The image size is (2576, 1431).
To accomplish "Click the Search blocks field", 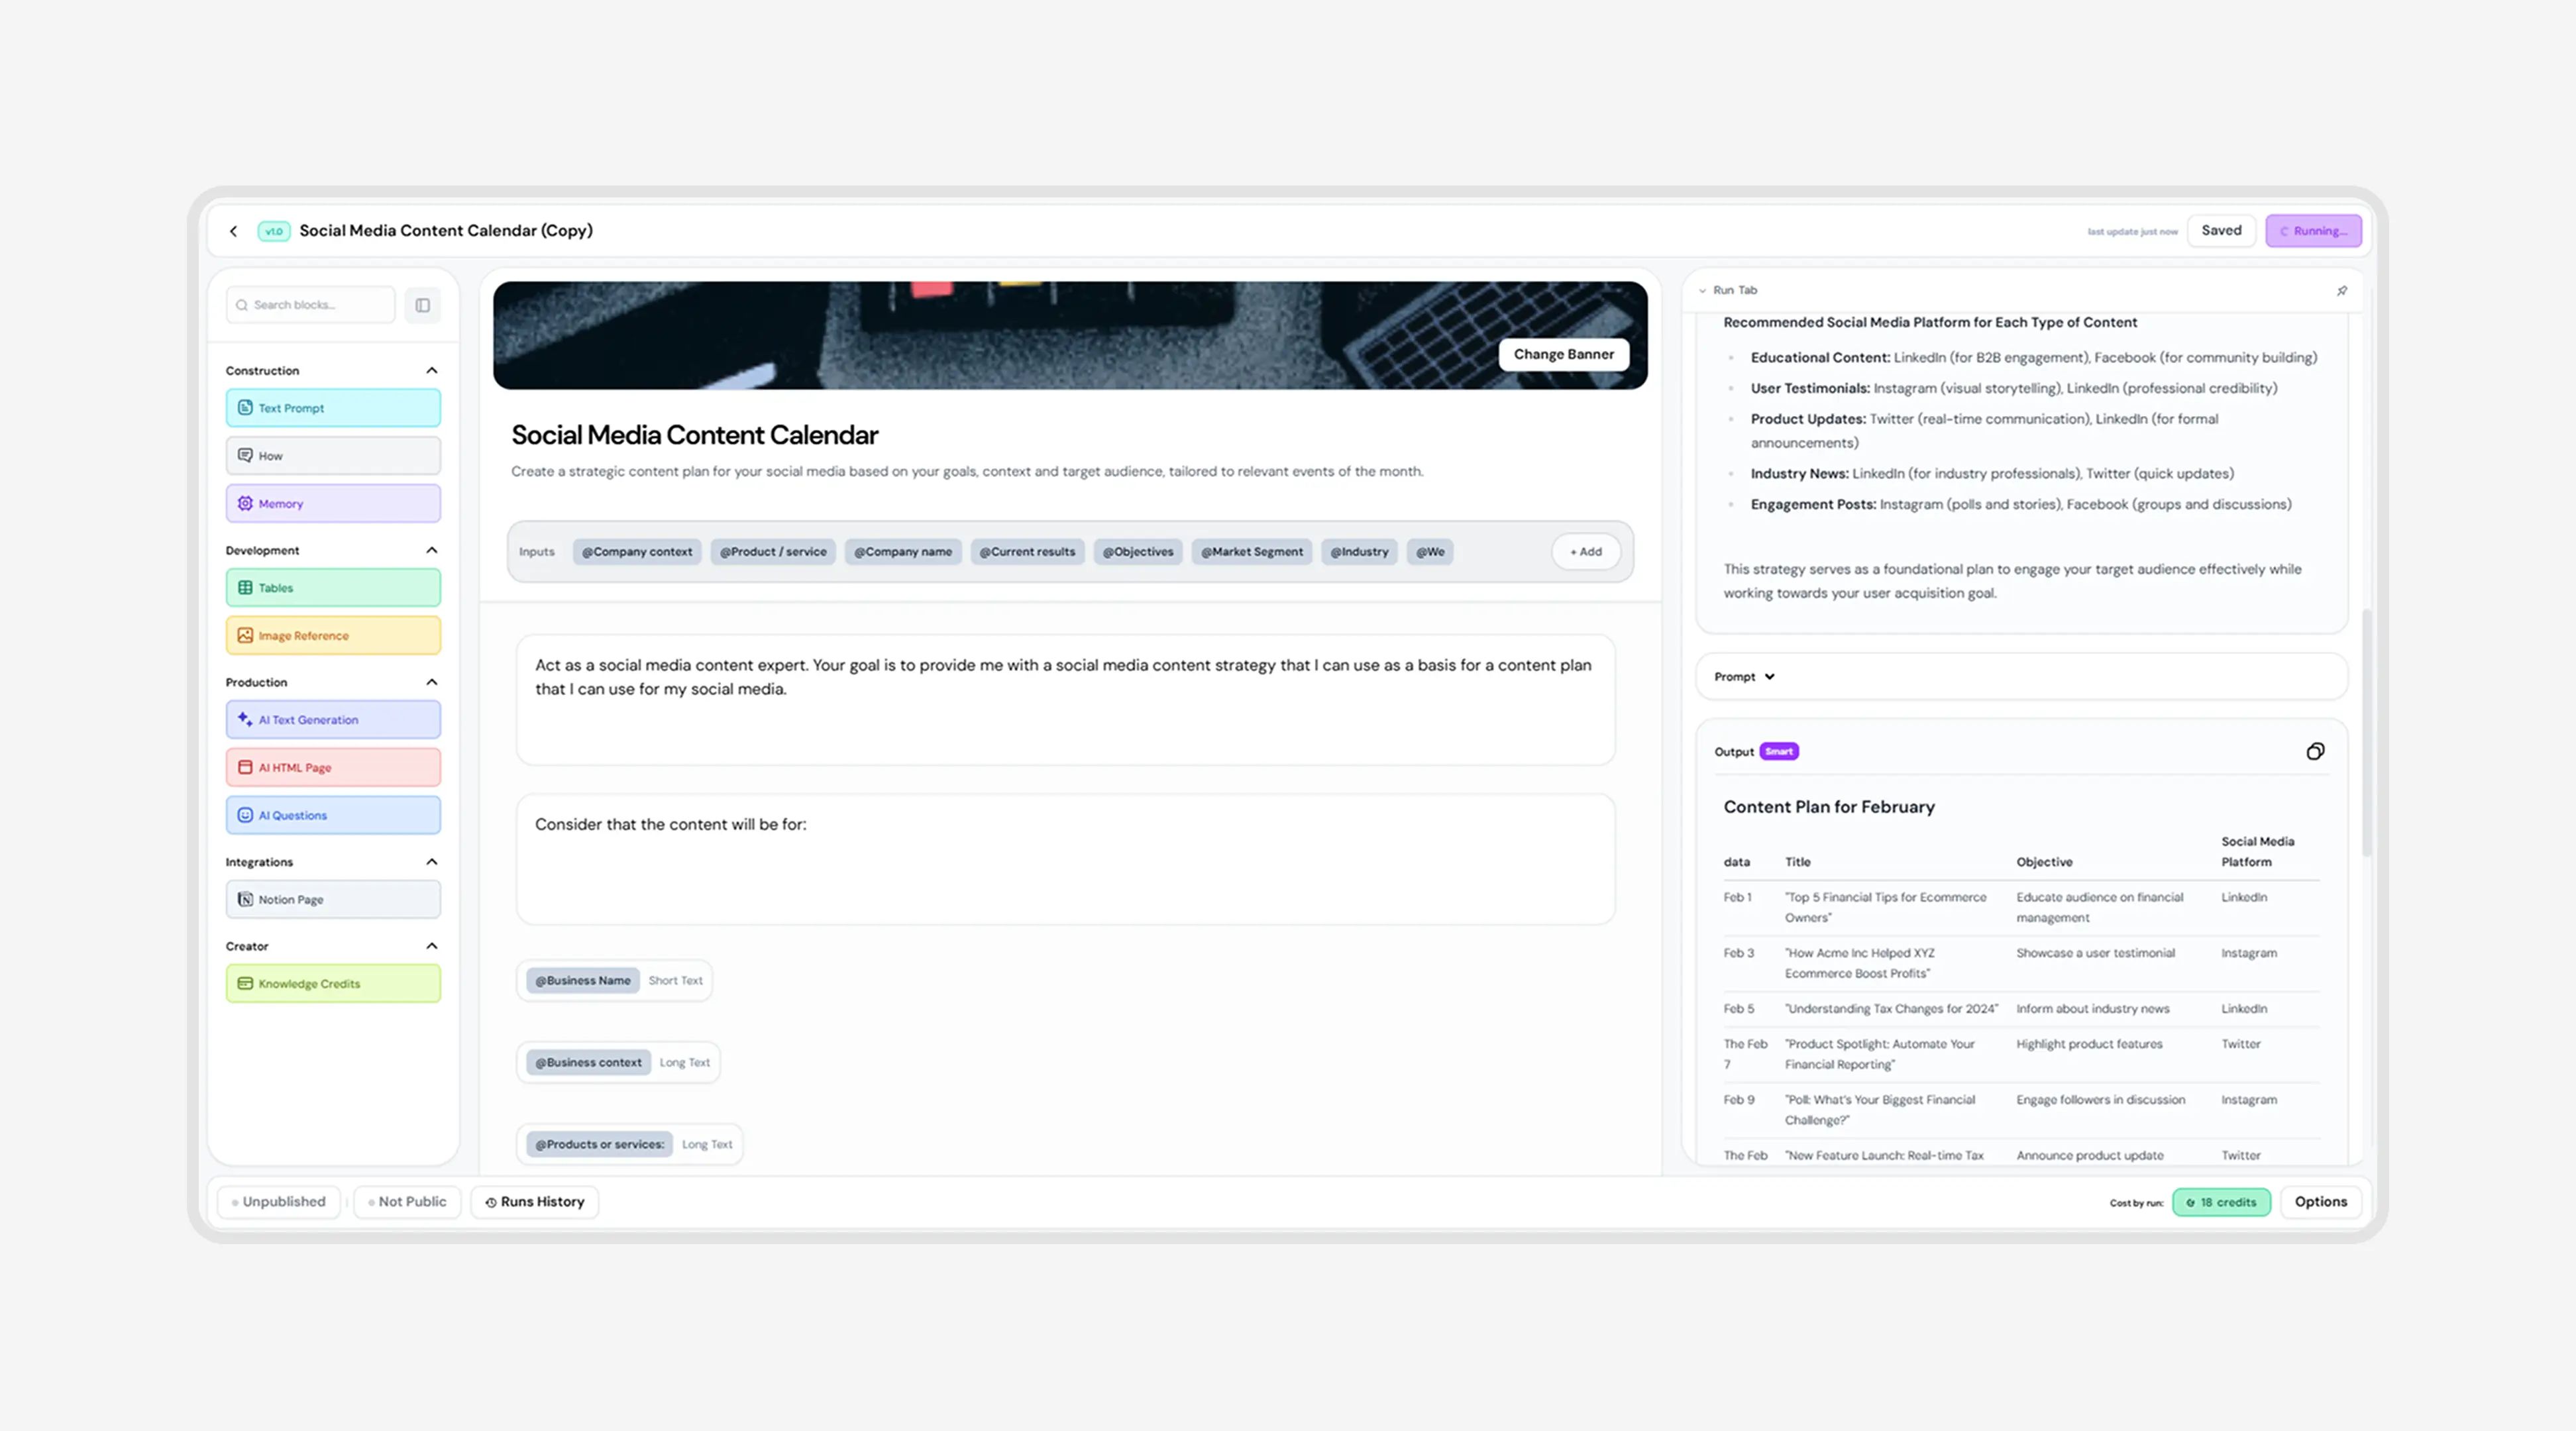I will tap(310, 305).
